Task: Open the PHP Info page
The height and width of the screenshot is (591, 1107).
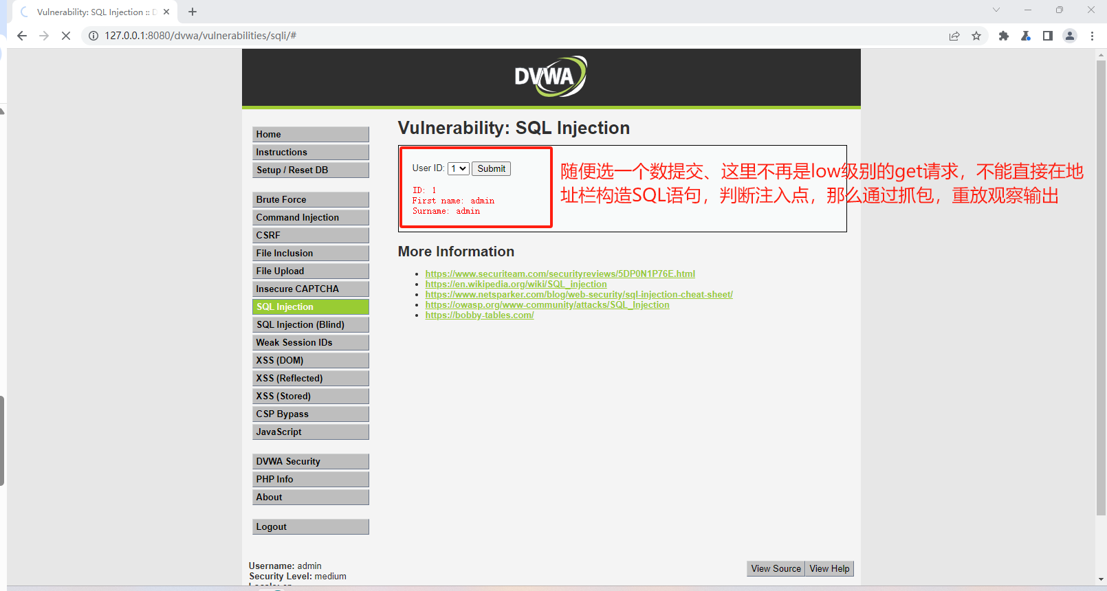Action: pos(311,479)
